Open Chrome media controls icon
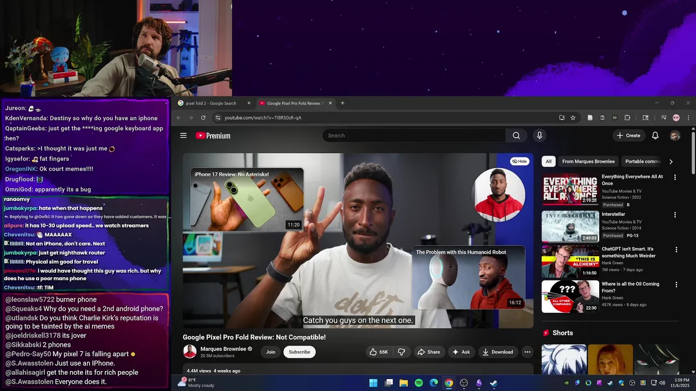This screenshot has width=696, height=391. pos(664,118)
